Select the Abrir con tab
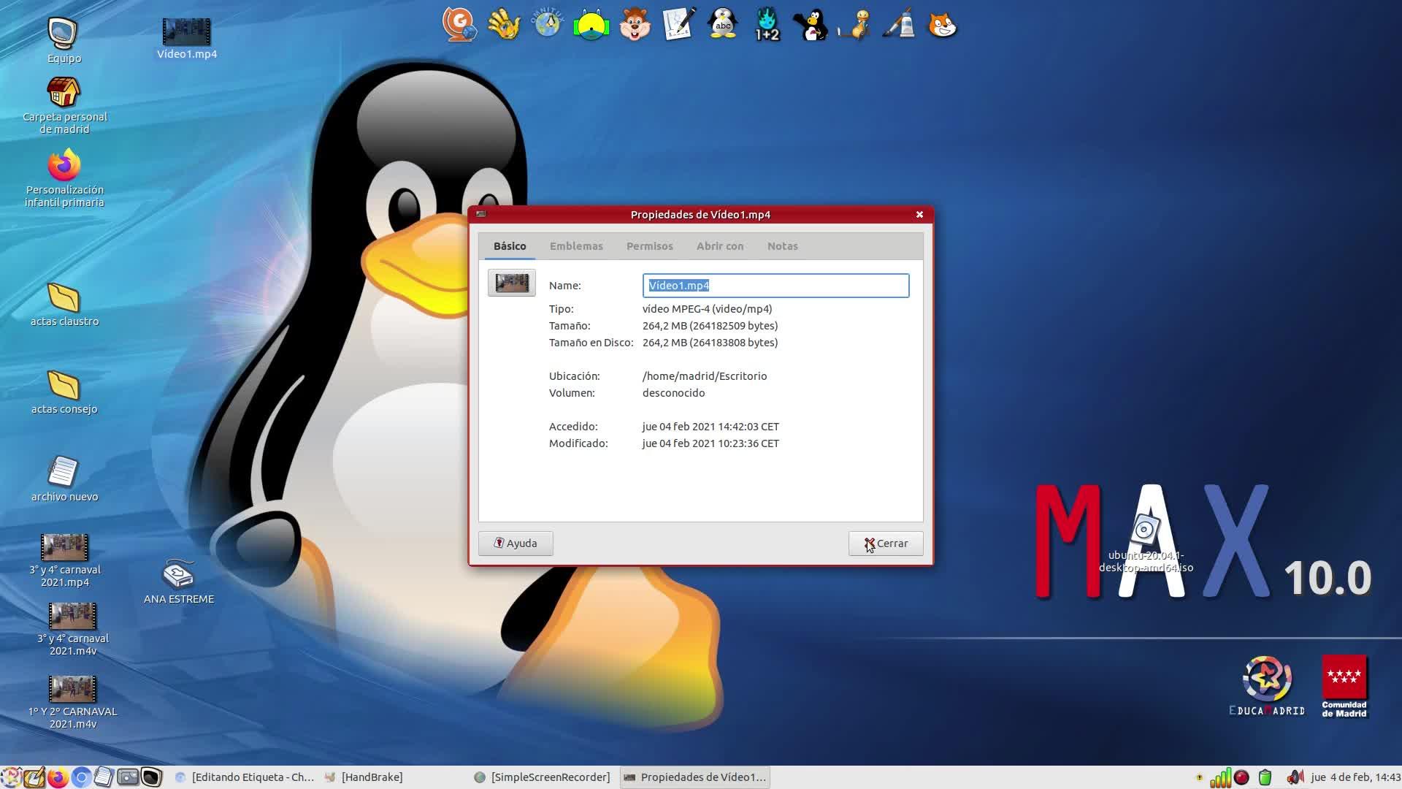 coord(719,246)
